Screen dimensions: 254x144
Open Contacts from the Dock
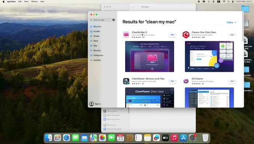(x=130, y=138)
